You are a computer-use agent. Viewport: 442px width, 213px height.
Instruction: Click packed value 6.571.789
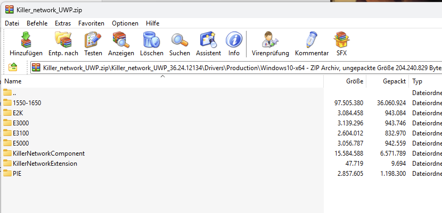pos(393,154)
